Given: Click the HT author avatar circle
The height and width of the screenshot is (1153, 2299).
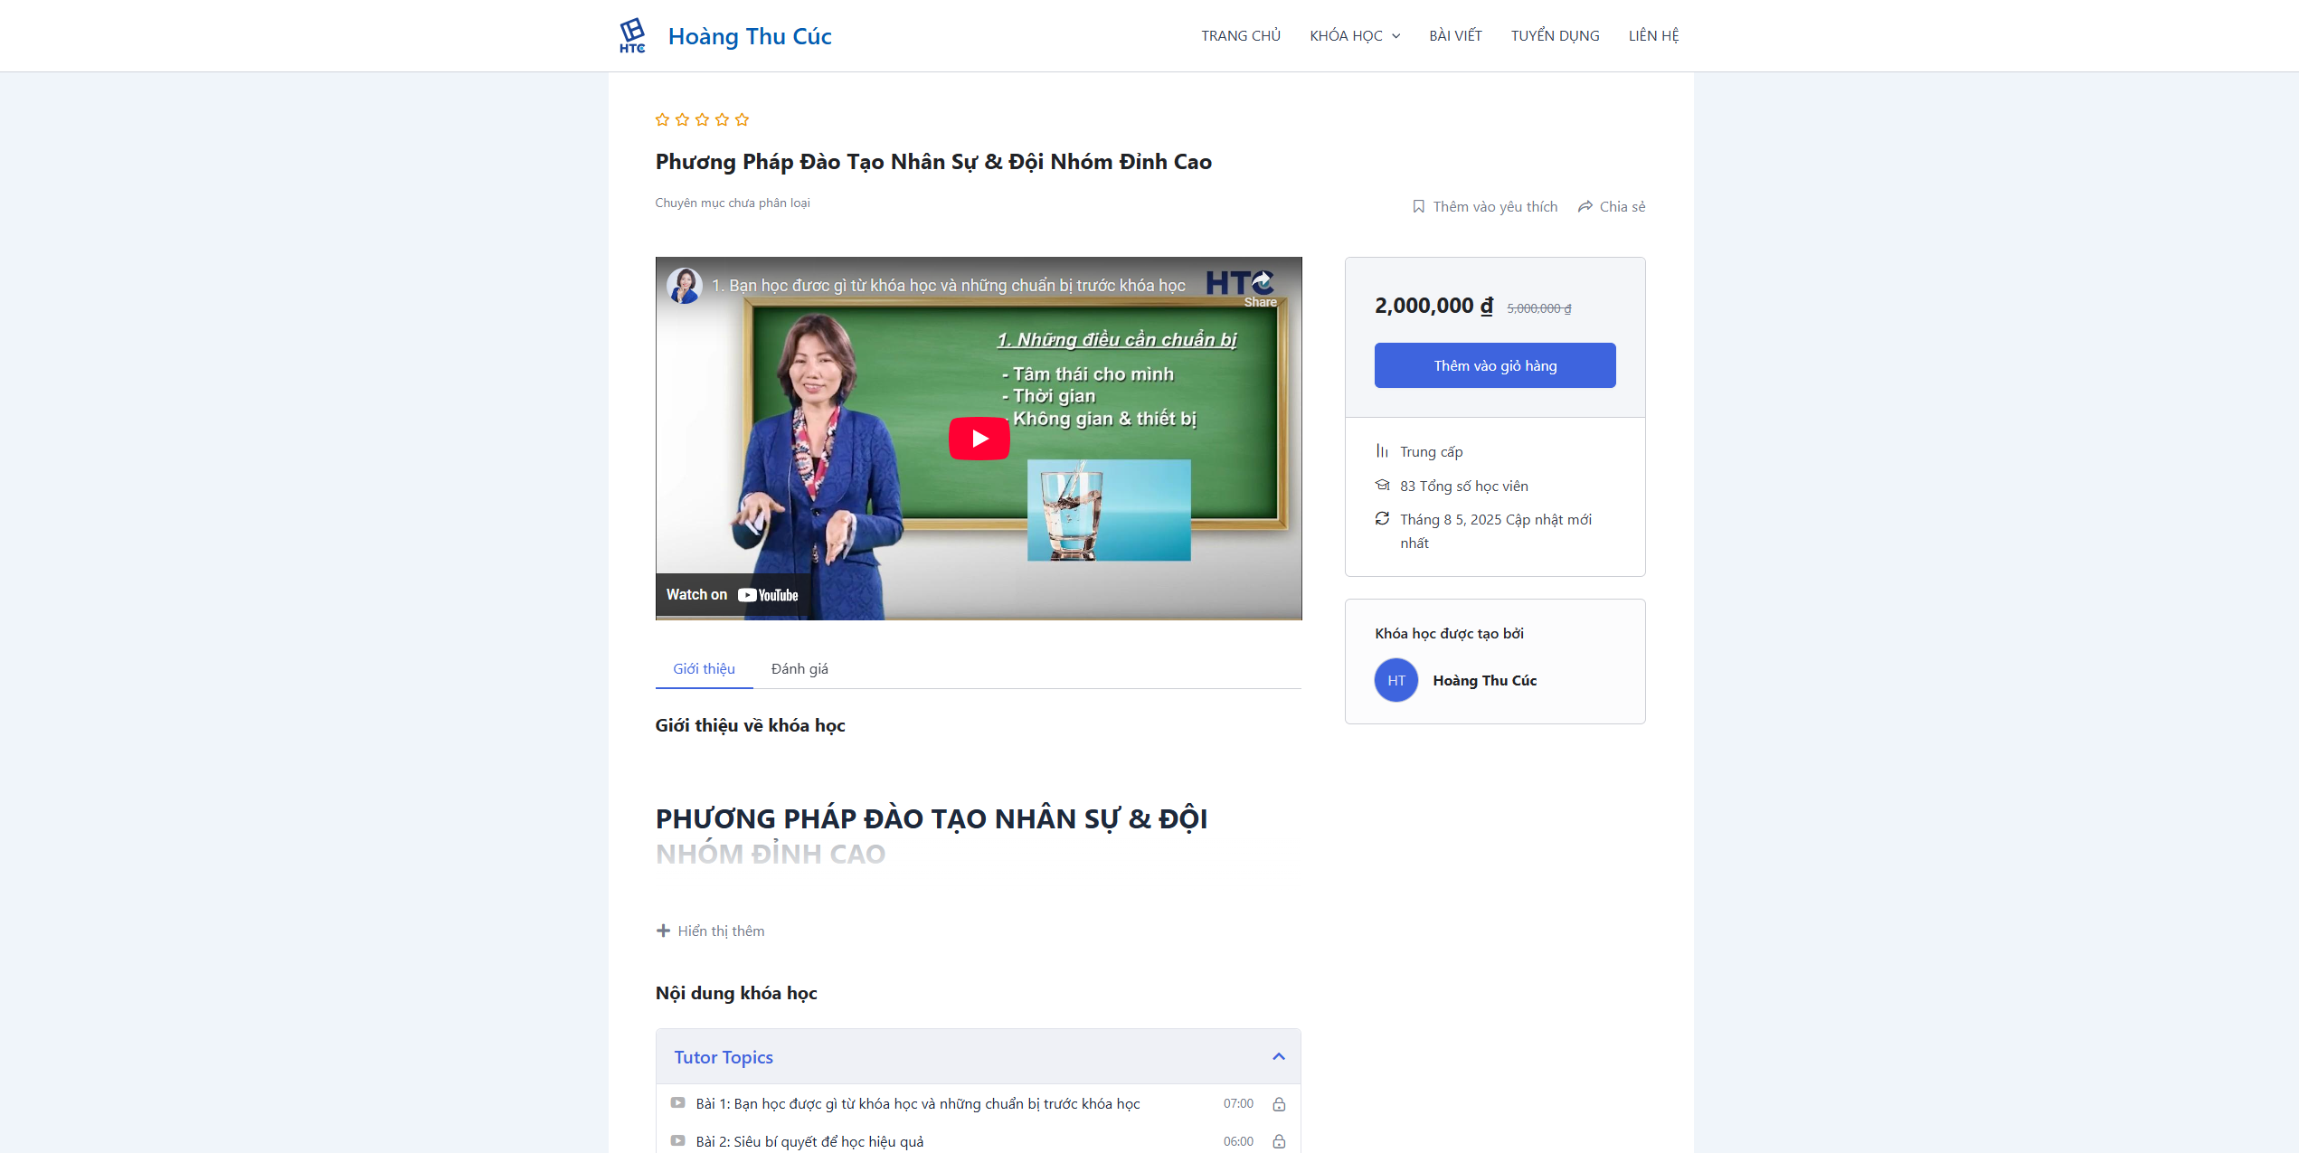Looking at the screenshot, I should pos(1396,680).
